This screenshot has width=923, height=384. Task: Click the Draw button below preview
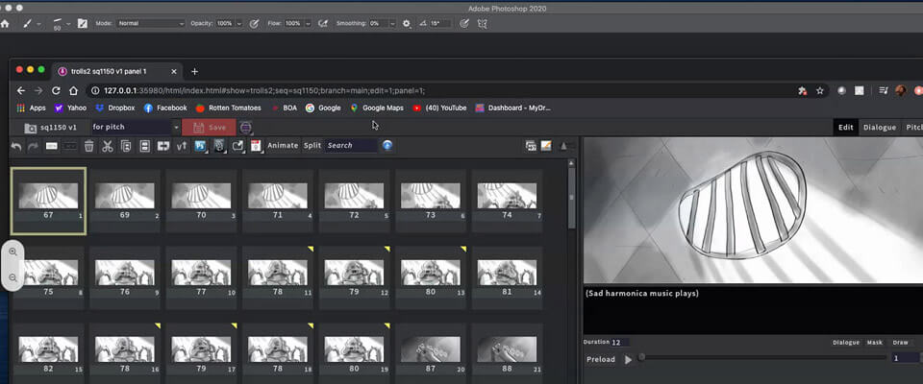tap(900, 343)
